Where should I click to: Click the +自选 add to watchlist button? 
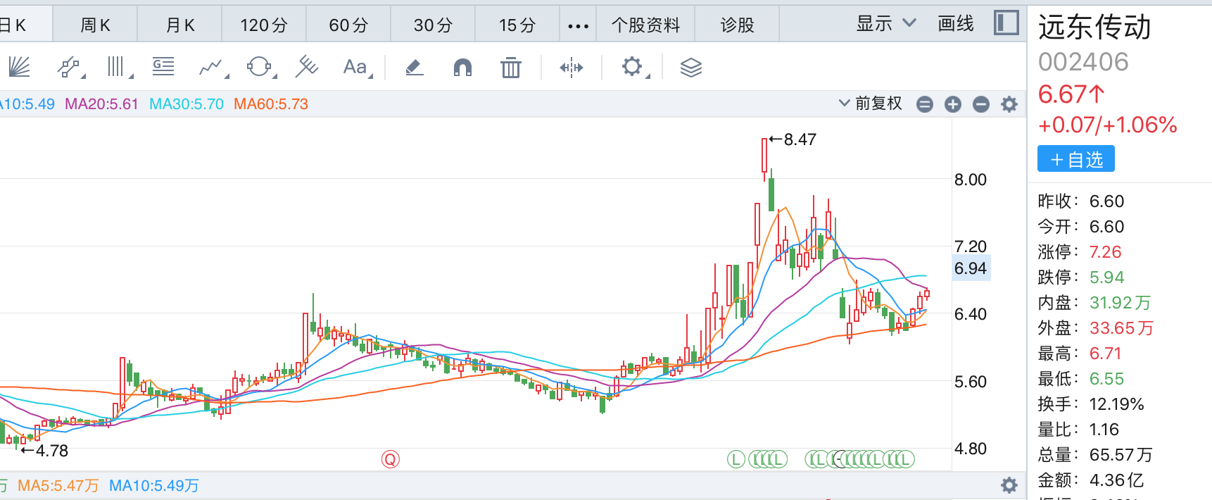point(1075,159)
